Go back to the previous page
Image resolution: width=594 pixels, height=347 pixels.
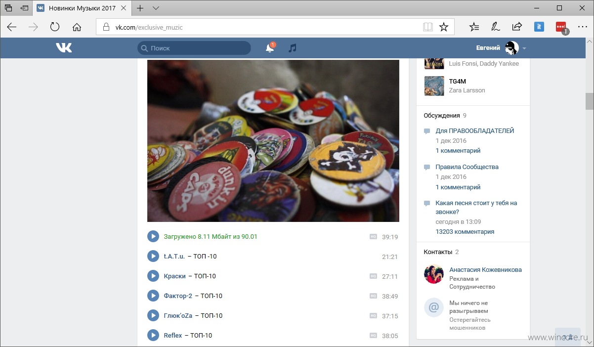[12, 27]
